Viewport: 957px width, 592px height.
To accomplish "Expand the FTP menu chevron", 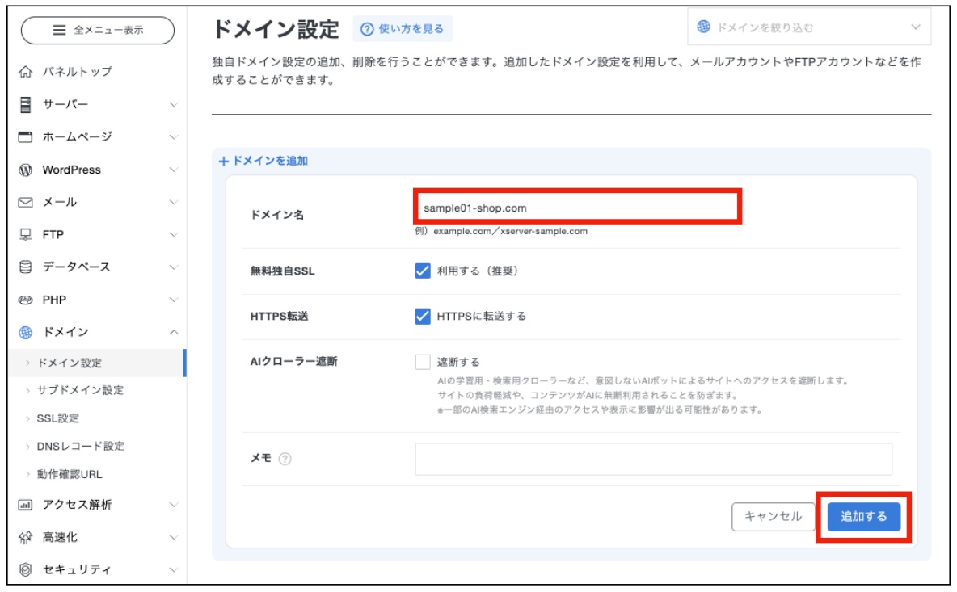I will point(173,235).
